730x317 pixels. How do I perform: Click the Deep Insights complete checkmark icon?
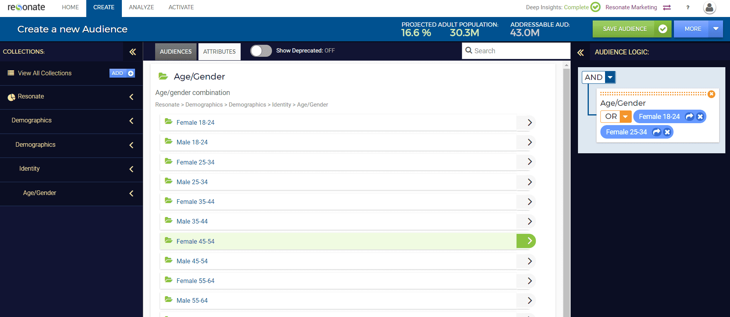click(x=595, y=7)
